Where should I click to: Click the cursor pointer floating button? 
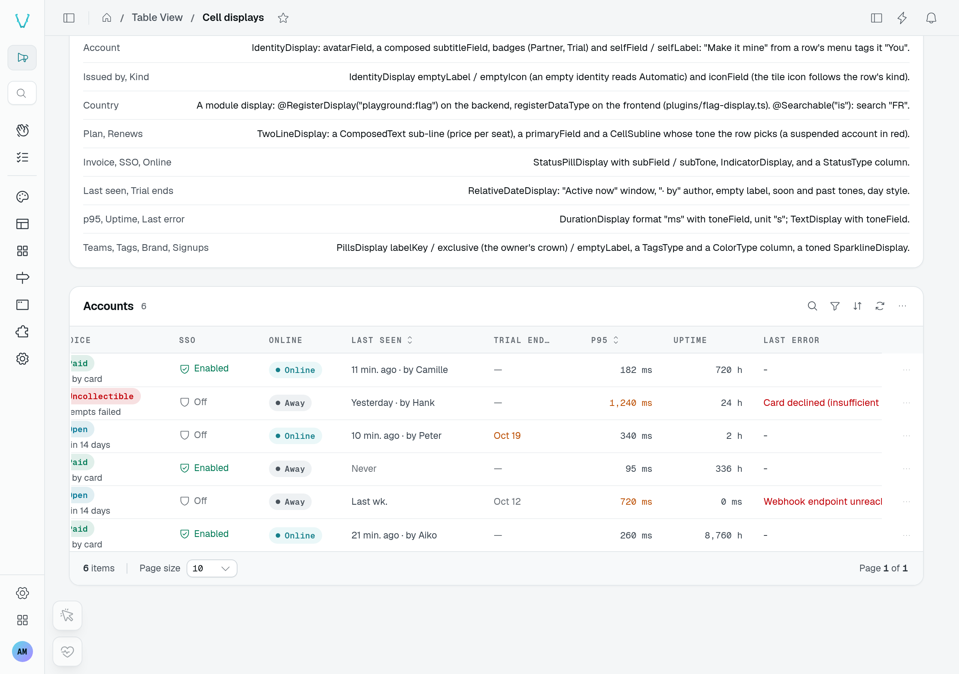pyautogui.click(x=67, y=615)
